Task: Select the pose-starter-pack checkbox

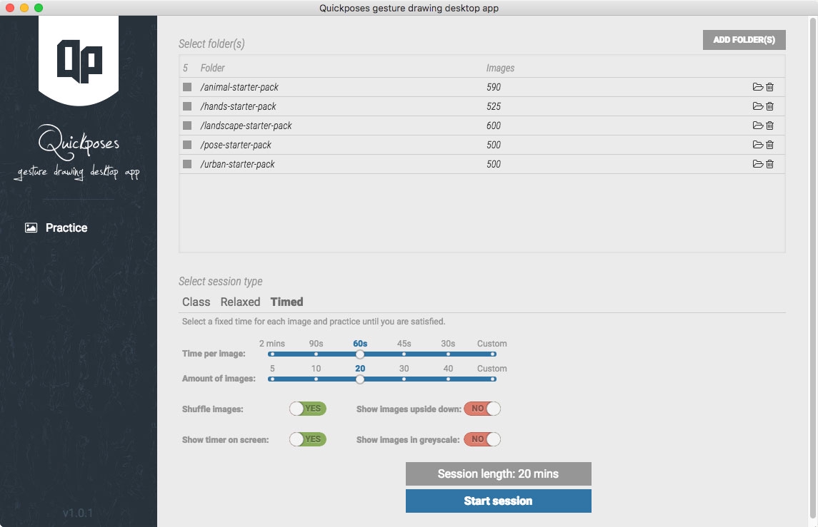Action: [187, 145]
